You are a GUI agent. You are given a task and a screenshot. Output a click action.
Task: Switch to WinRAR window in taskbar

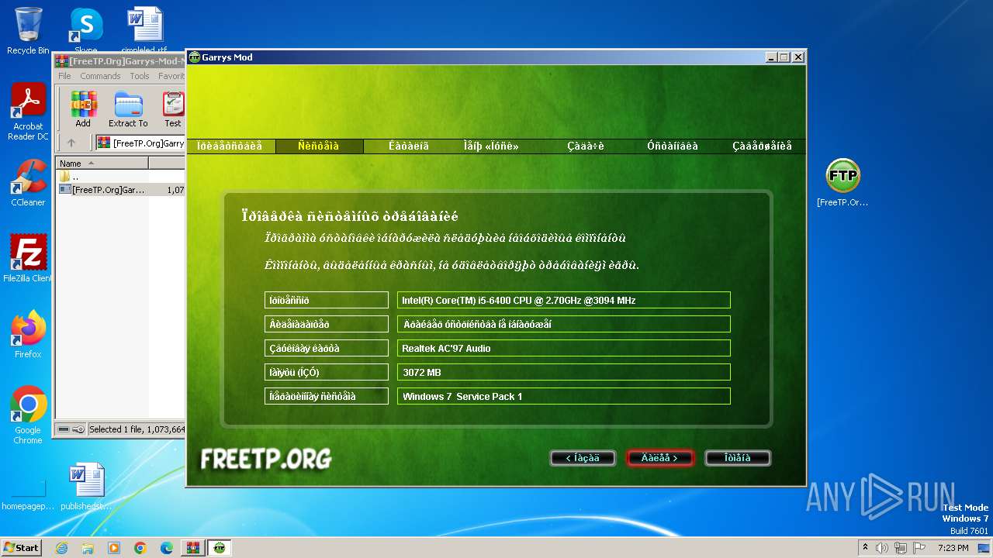(192, 548)
